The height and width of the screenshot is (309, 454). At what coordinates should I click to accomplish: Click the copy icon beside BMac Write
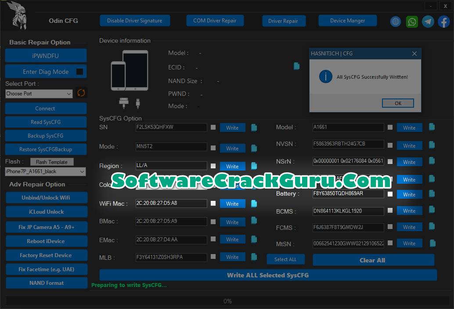pyautogui.click(x=254, y=221)
